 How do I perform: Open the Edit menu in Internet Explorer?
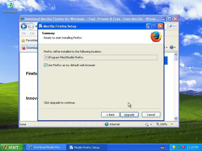tap(32, 33)
